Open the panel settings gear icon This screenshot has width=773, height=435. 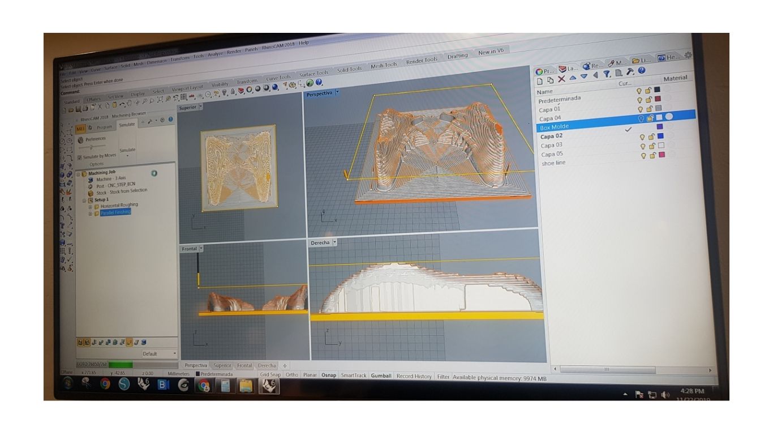[x=688, y=55]
